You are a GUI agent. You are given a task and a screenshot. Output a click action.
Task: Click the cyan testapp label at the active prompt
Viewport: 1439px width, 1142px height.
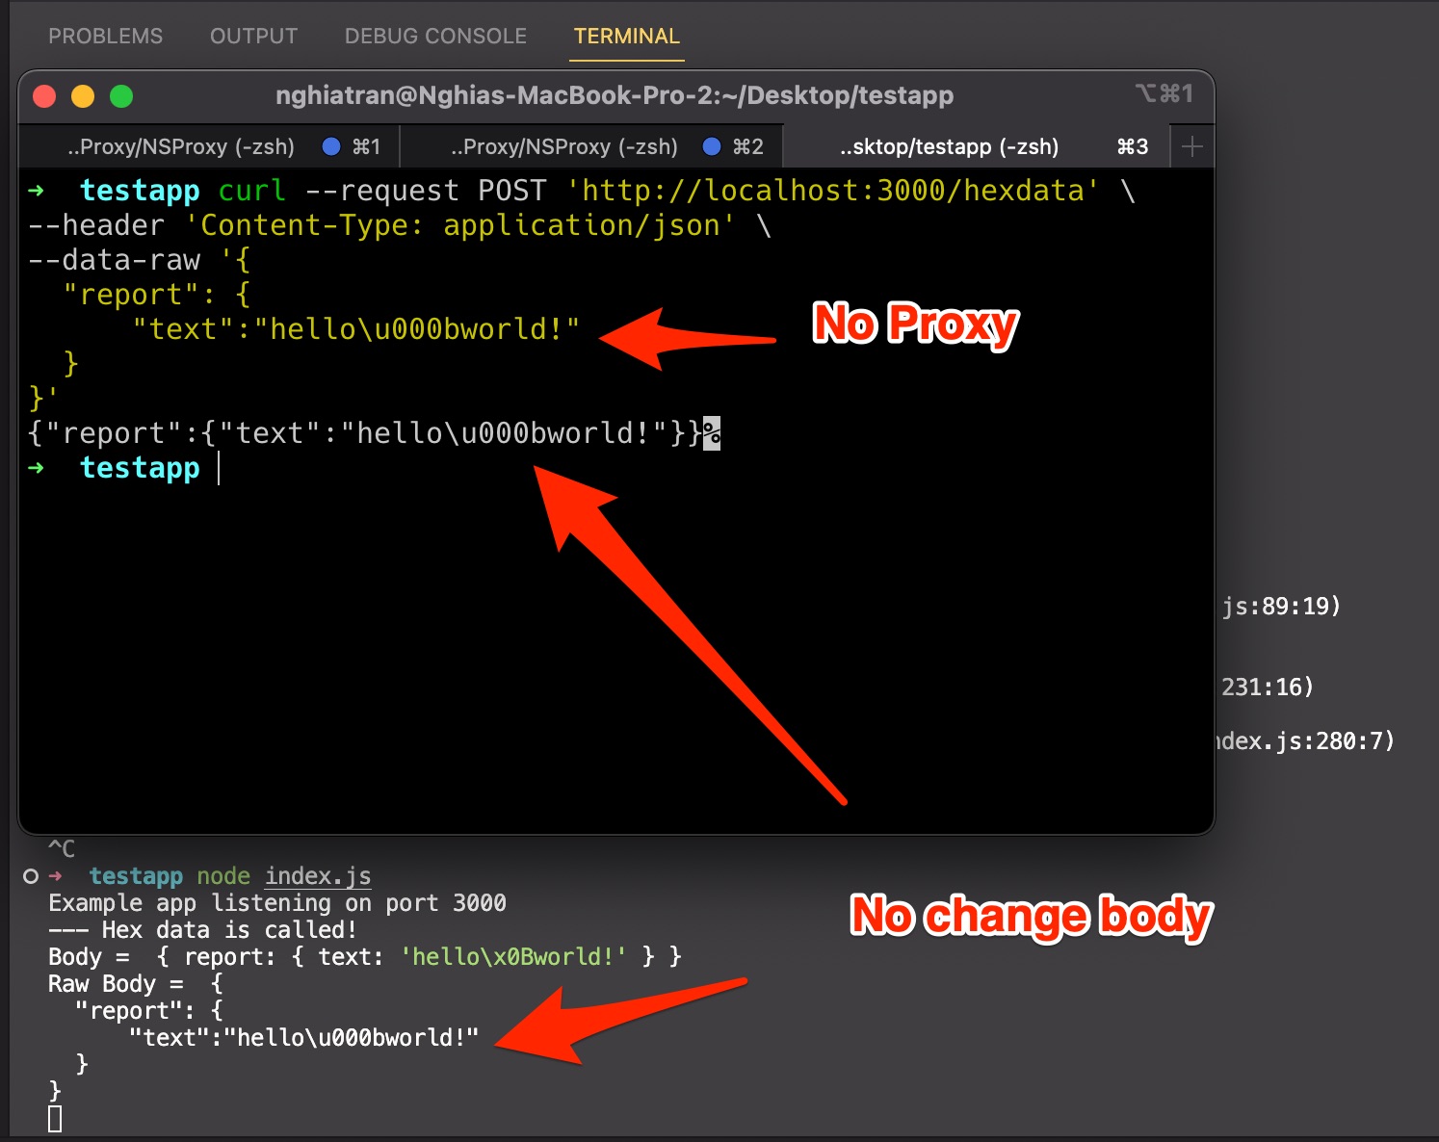[139, 468]
